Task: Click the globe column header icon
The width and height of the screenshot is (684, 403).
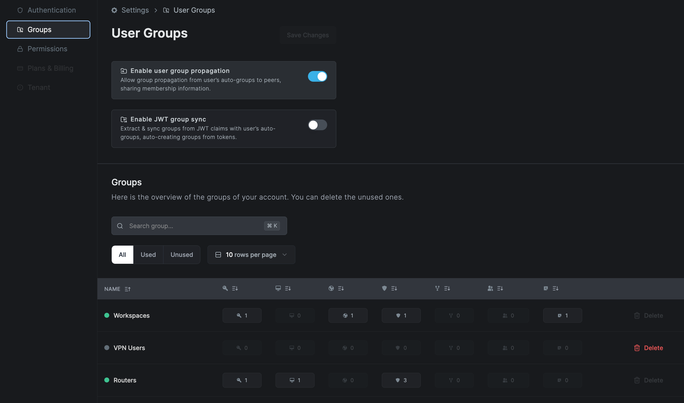Action: pos(331,288)
